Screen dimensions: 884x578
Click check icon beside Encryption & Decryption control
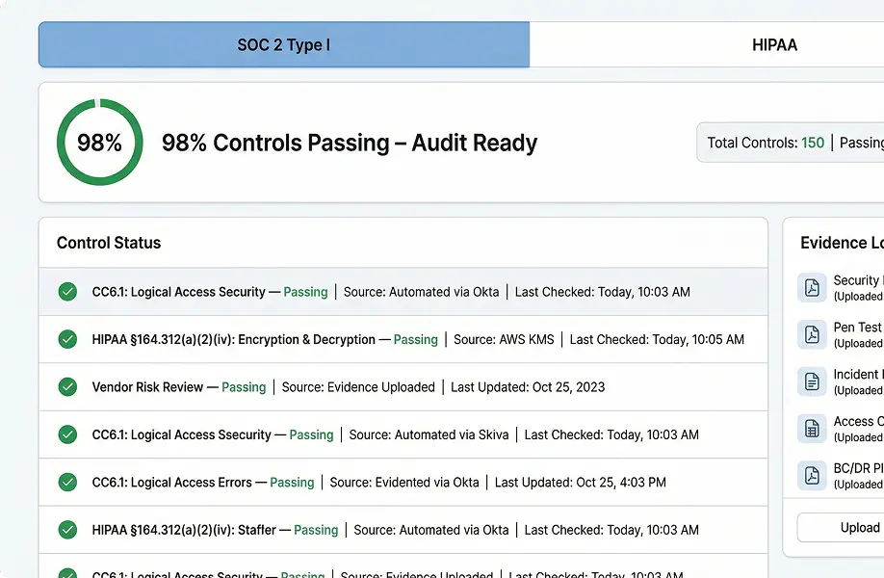(67, 339)
